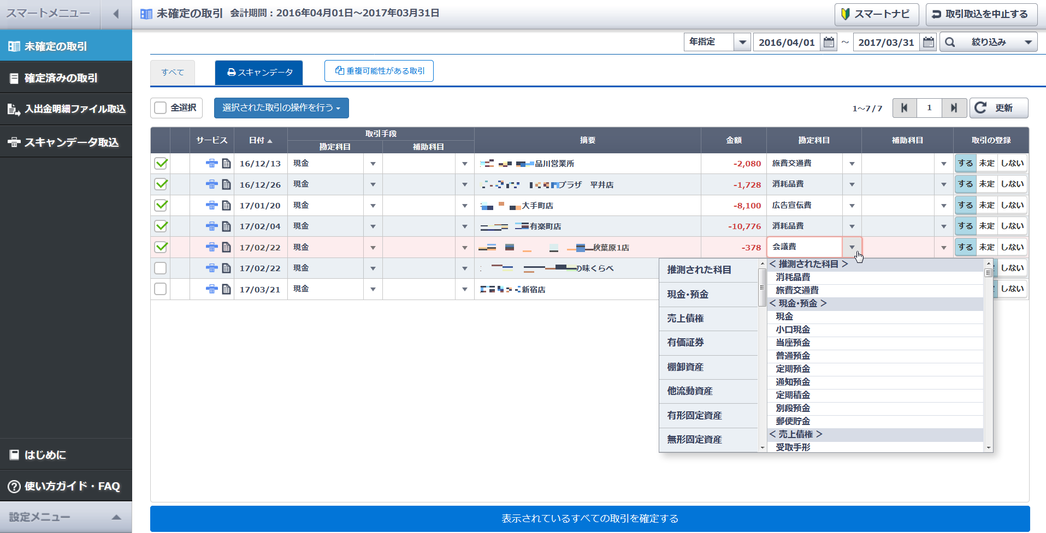Click scanner icon in 16/12/13 row
The width and height of the screenshot is (1046, 533).
pyautogui.click(x=211, y=163)
